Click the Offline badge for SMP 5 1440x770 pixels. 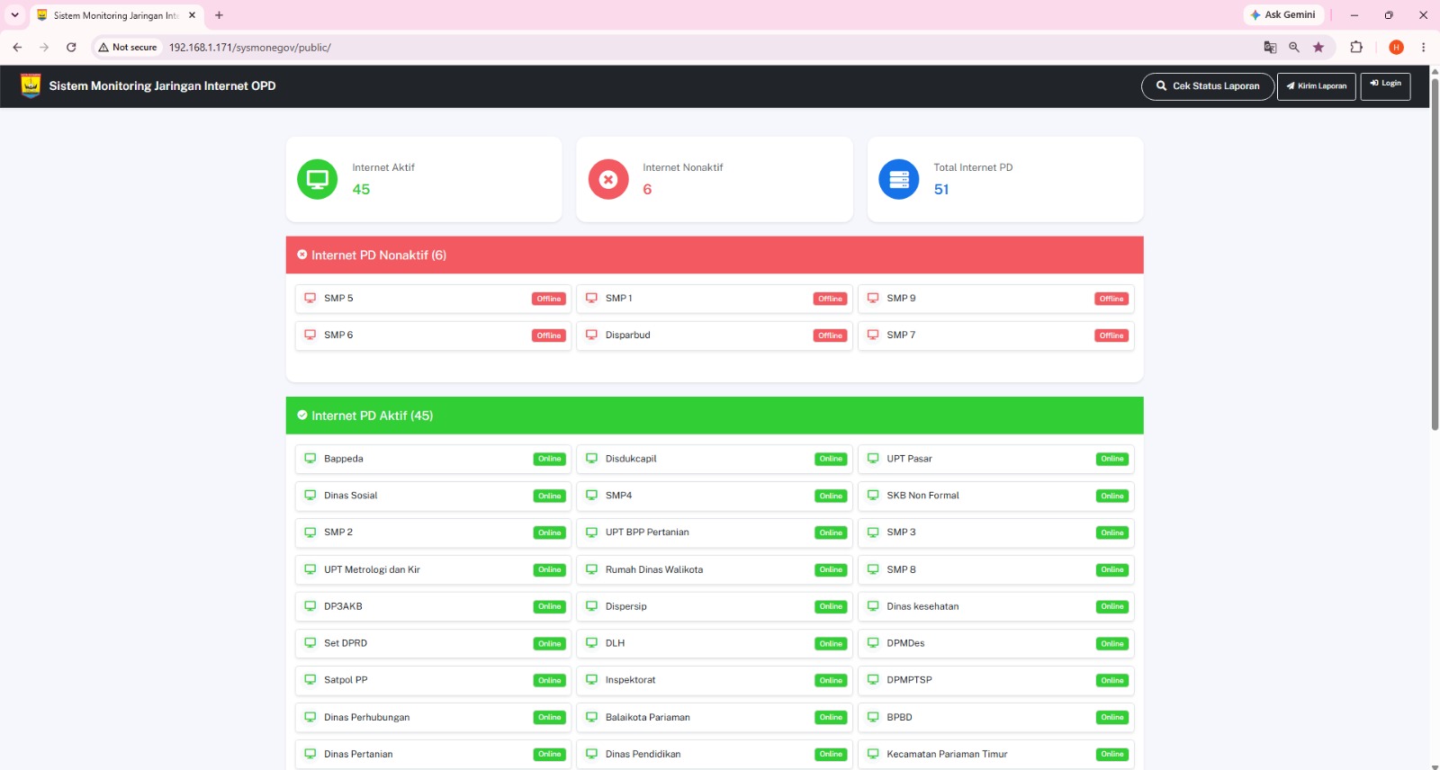[549, 299]
